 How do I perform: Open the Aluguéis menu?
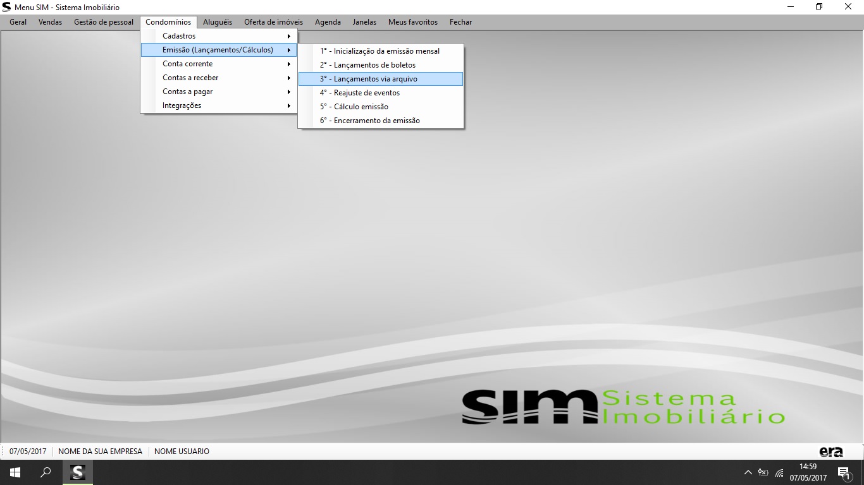218,22
